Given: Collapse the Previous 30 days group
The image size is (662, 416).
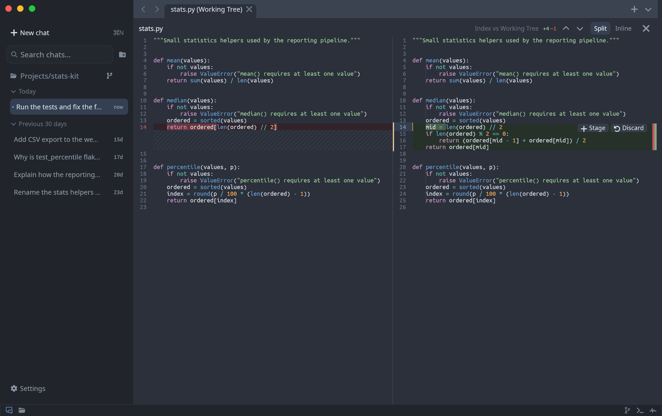Looking at the screenshot, I should (x=38, y=124).
